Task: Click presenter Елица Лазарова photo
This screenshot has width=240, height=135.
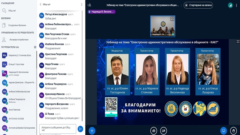Action: (x=208, y=69)
